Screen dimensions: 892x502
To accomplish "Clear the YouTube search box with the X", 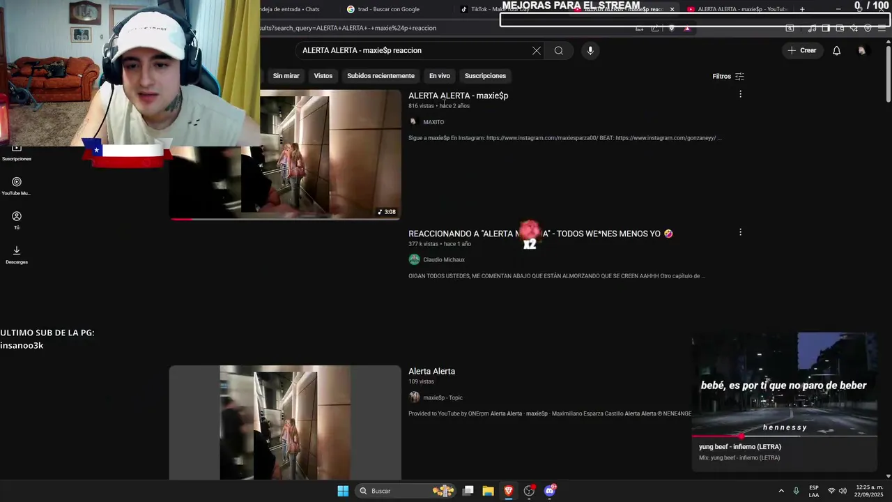I will click(x=537, y=50).
